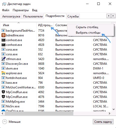This screenshot has height=128, width=116.
Task: Choose Скрыть столбец from the context menu
Action: [87, 27]
